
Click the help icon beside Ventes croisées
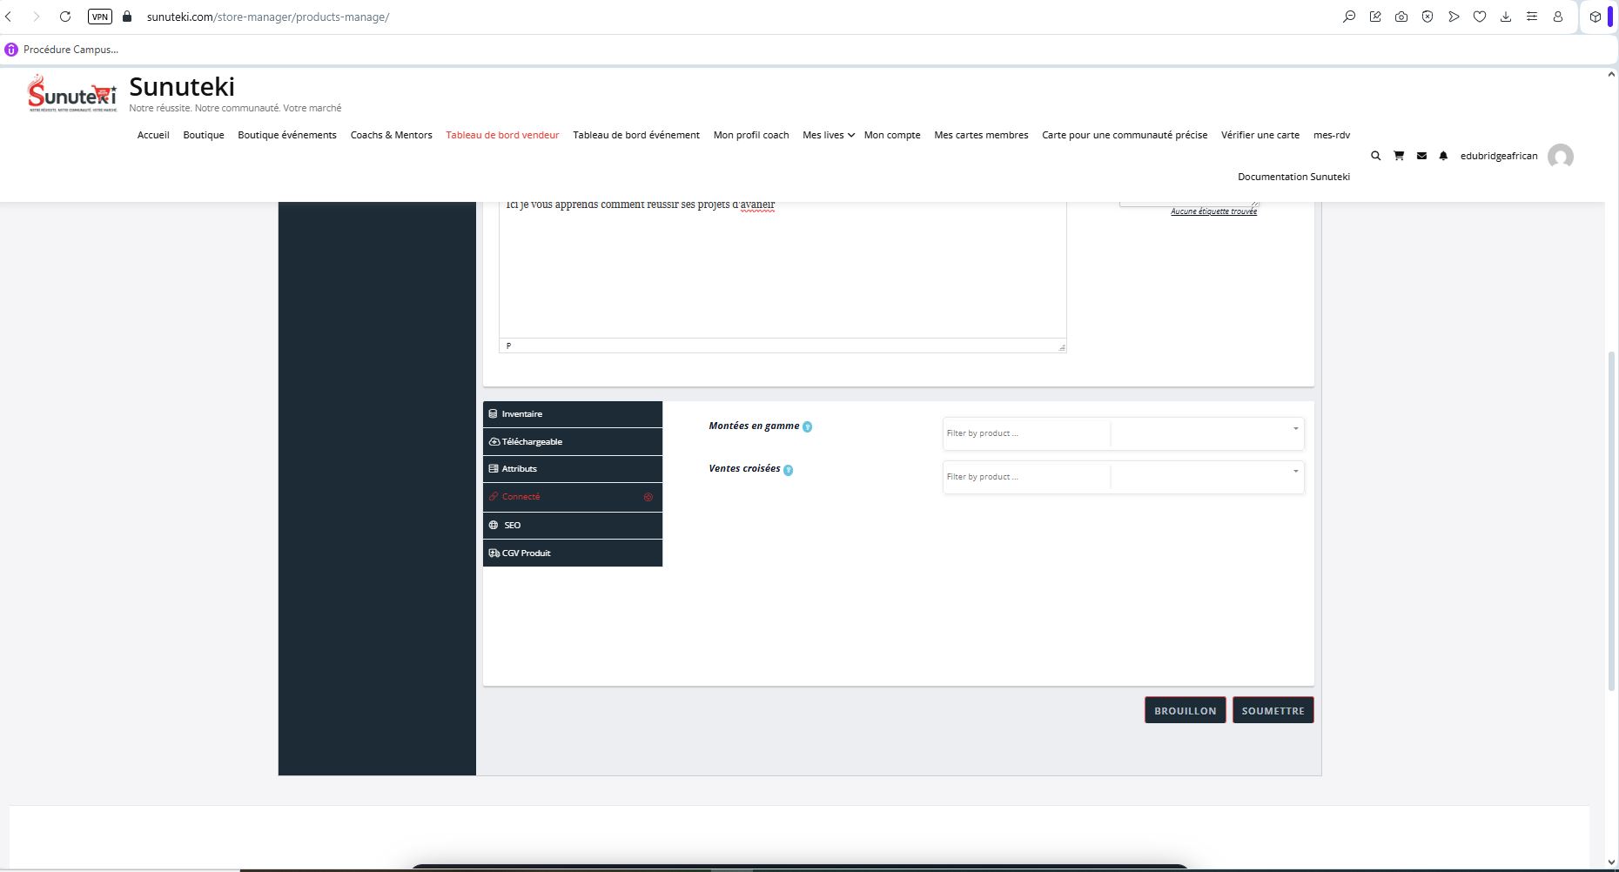pos(788,470)
